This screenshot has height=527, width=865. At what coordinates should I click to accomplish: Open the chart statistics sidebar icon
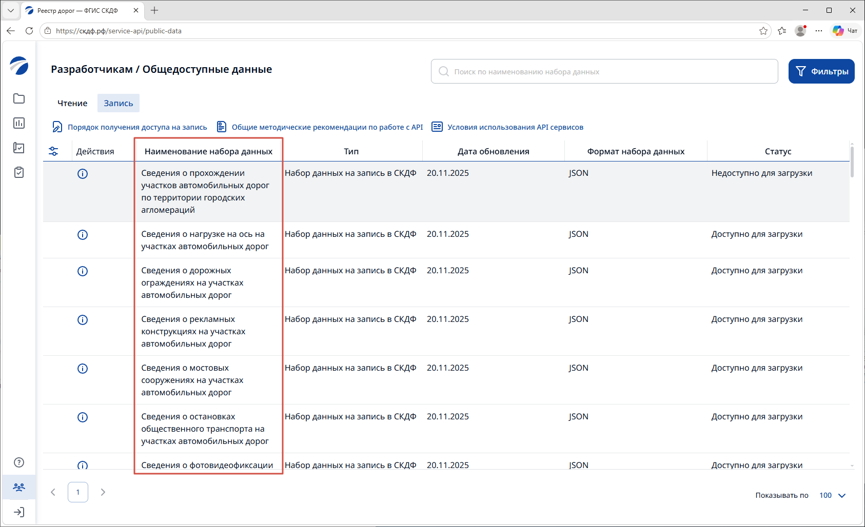pyautogui.click(x=19, y=123)
